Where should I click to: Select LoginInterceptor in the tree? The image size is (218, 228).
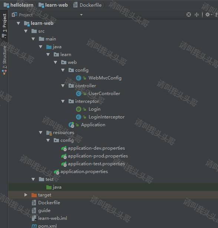pyautogui.click(x=106, y=117)
